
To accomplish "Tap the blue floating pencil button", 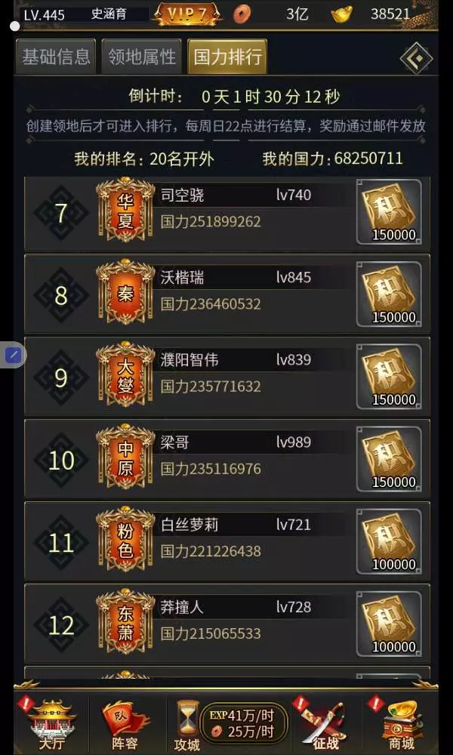I will (14, 356).
